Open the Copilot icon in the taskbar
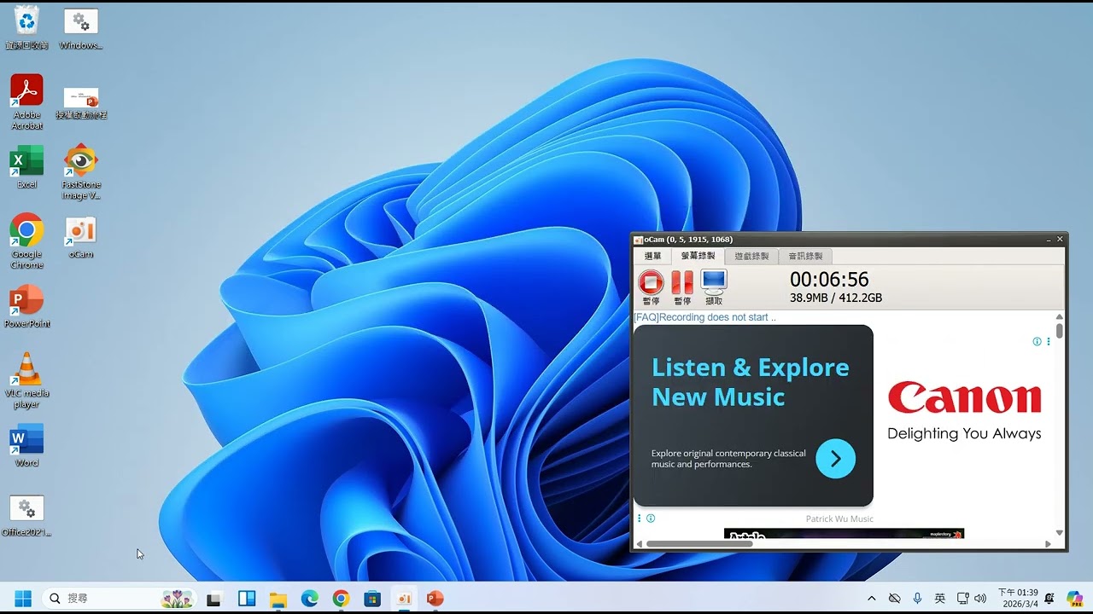 point(1074,599)
